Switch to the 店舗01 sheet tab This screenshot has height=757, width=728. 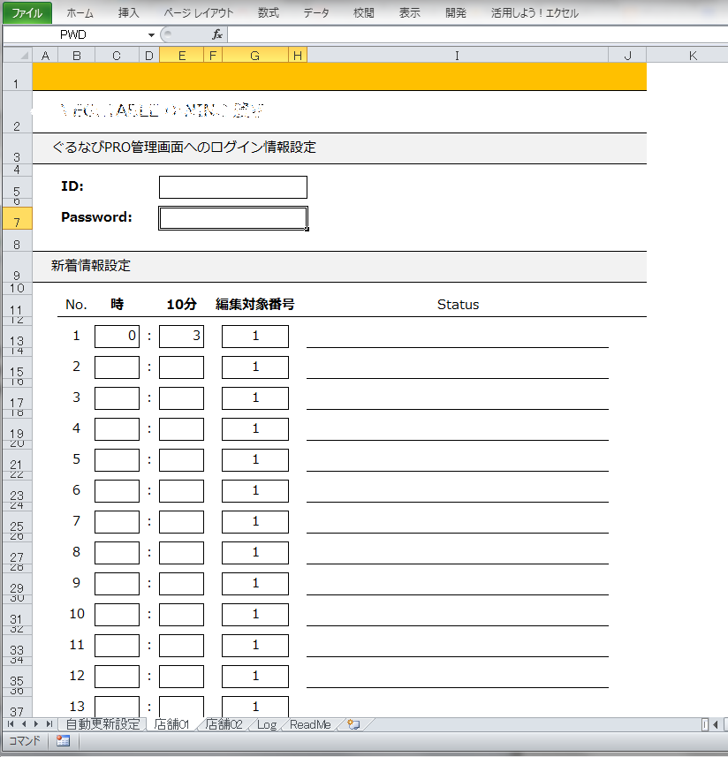pyautogui.click(x=172, y=724)
